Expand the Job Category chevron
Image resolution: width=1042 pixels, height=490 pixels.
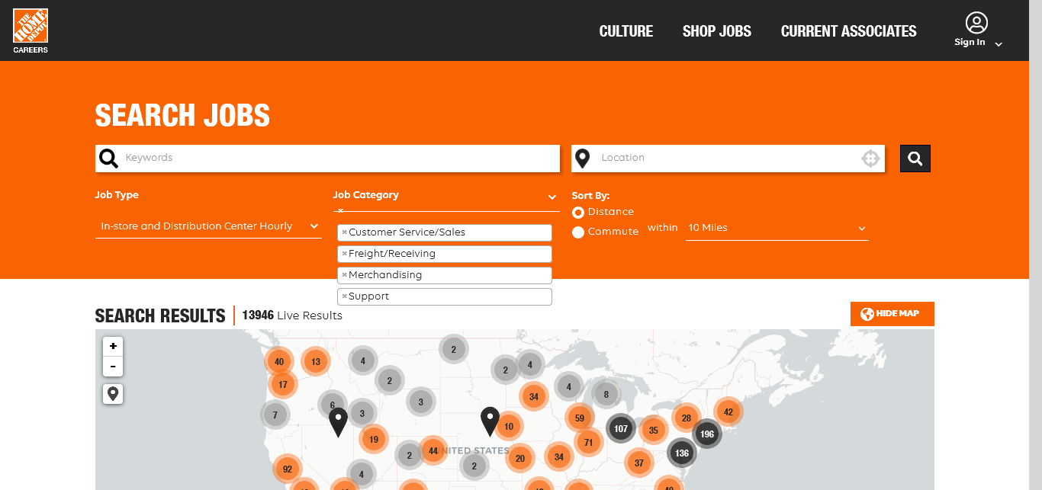click(x=552, y=197)
